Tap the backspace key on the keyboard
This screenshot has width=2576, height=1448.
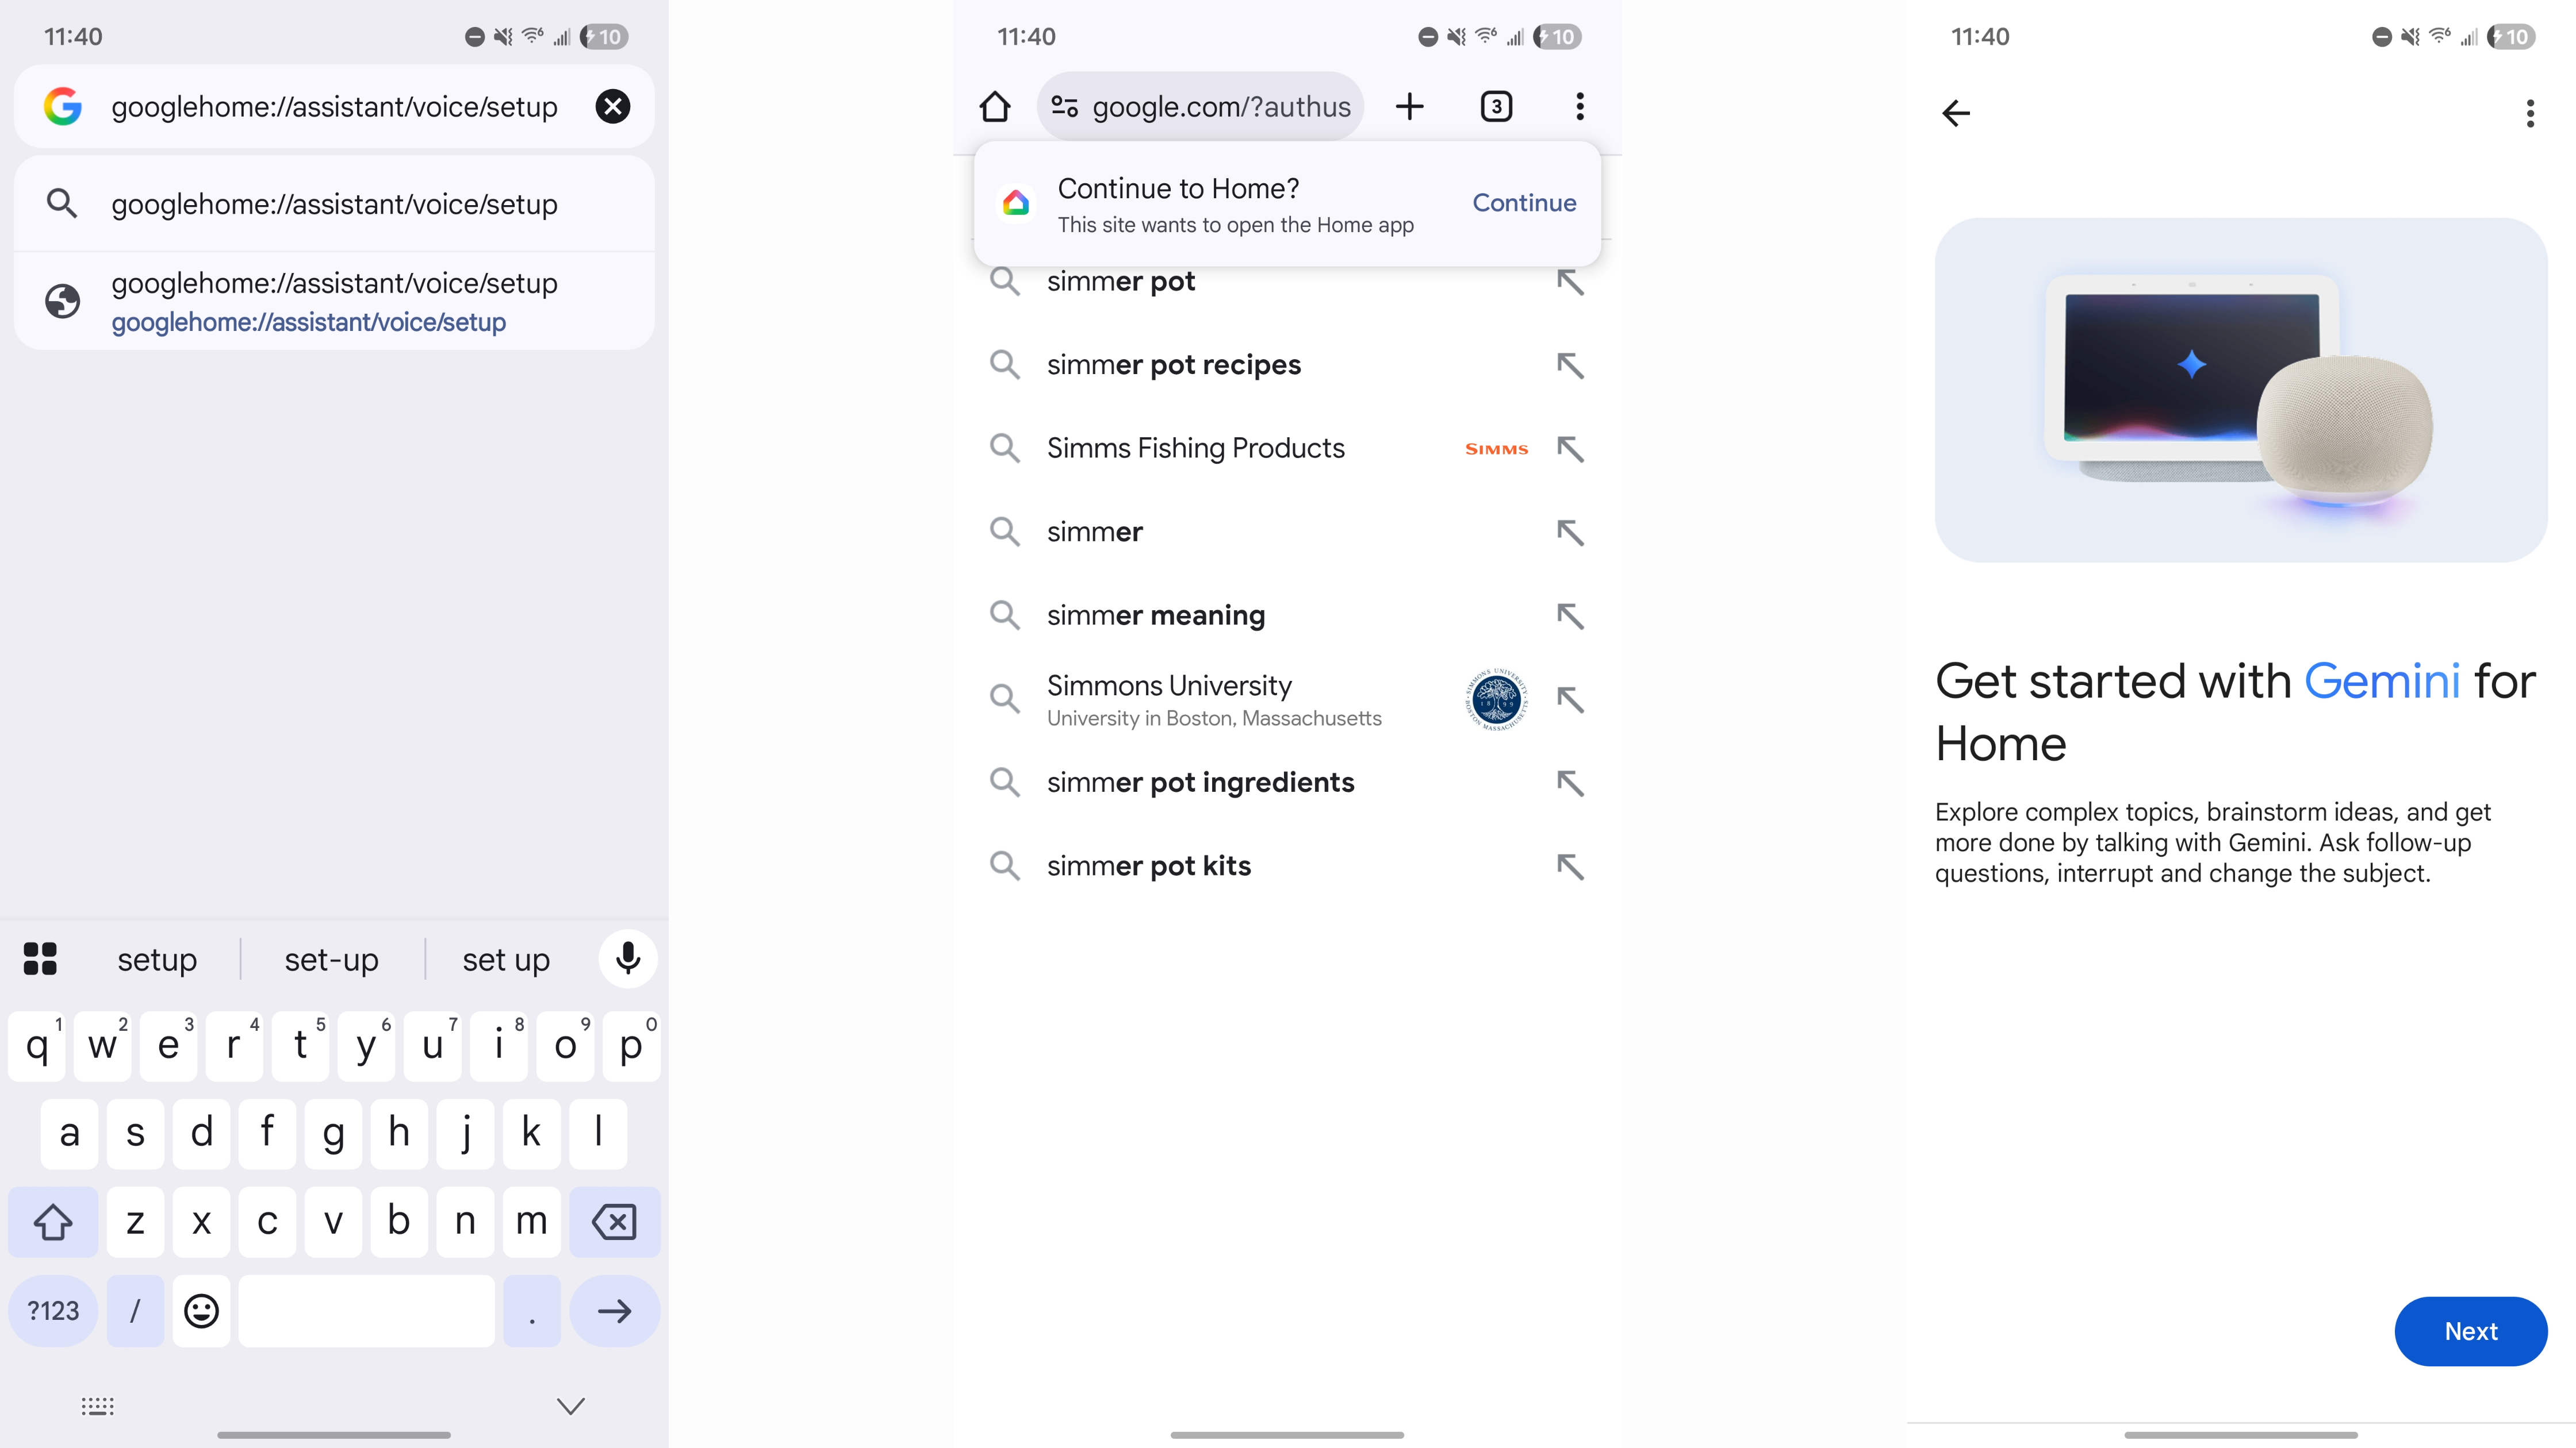(613, 1221)
